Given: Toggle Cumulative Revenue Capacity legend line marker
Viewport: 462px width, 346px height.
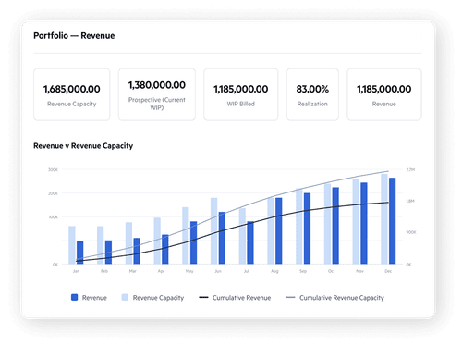Looking at the screenshot, I should pos(290,297).
